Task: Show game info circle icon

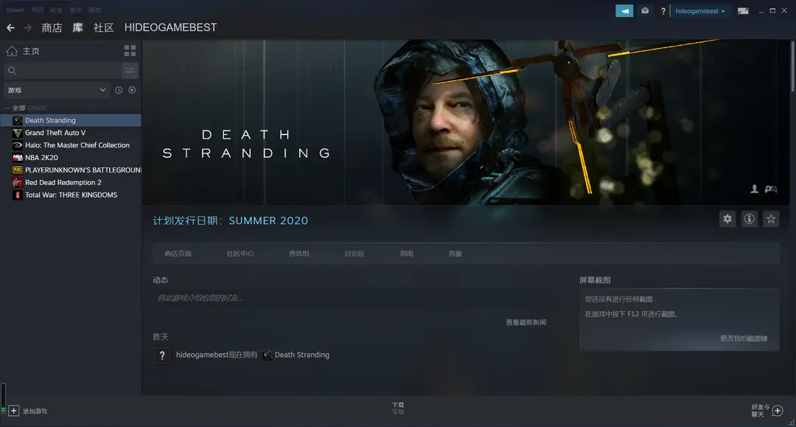Action: click(x=750, y=219)
